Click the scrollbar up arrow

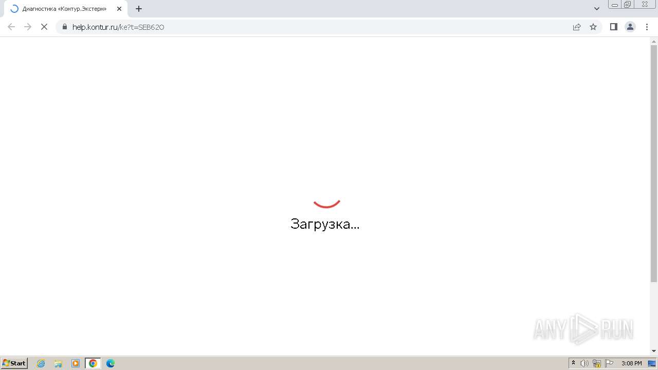coord(654,41)
